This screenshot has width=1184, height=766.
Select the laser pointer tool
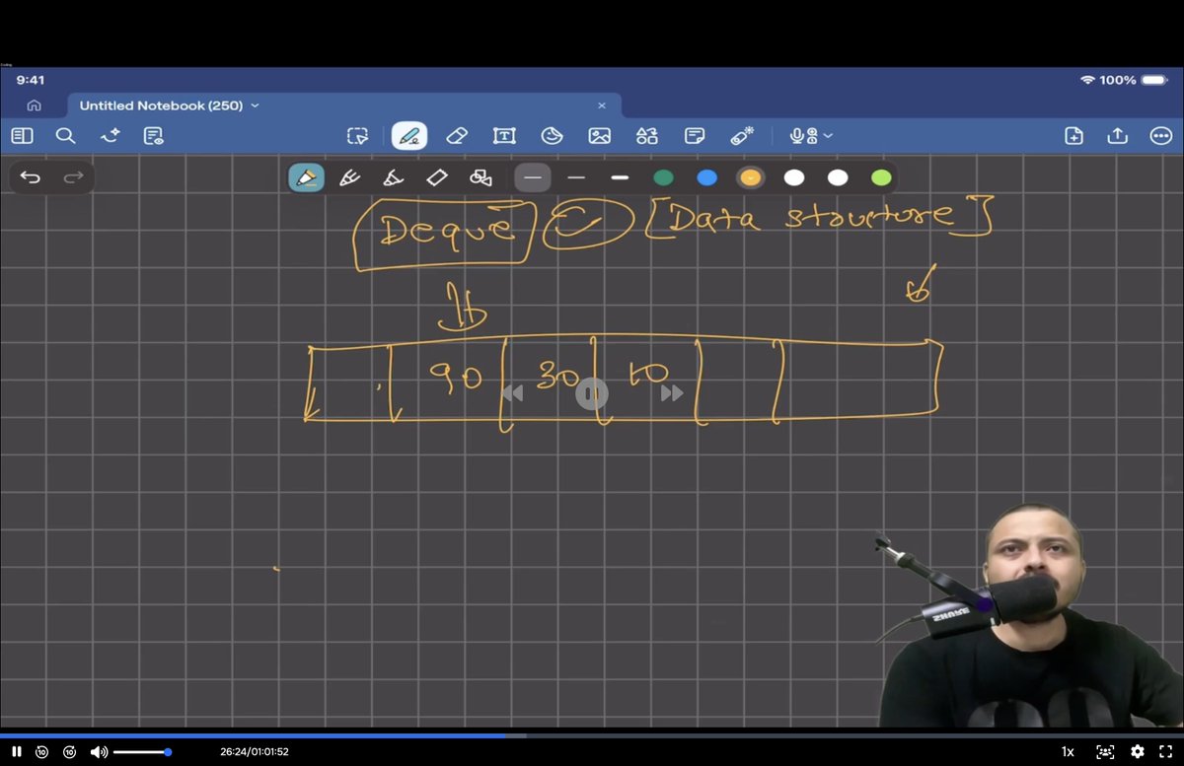click(x=742, y=136)
